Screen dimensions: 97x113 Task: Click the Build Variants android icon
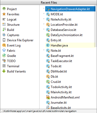point(4,71)
